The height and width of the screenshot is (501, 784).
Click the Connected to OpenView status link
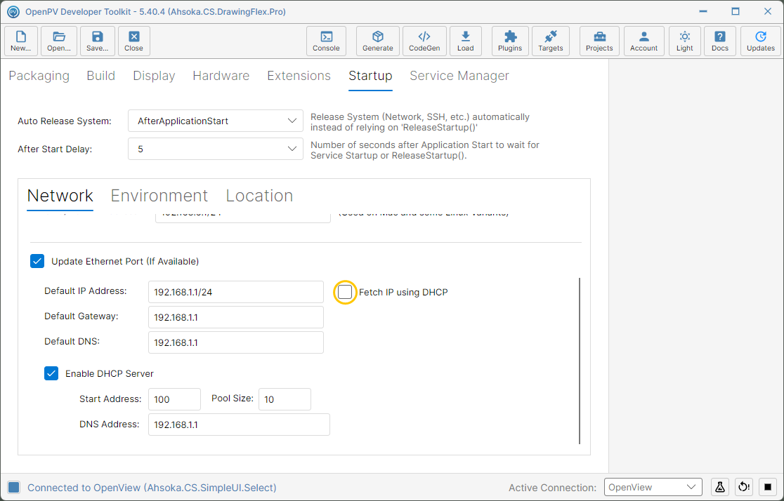coord(152,488)
